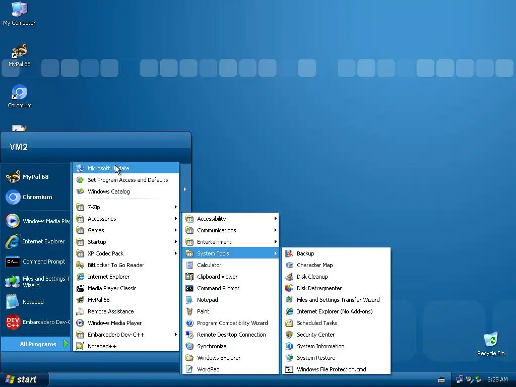
Task: Open Calculator from Accessories menu
Action: tap(230, 265)
